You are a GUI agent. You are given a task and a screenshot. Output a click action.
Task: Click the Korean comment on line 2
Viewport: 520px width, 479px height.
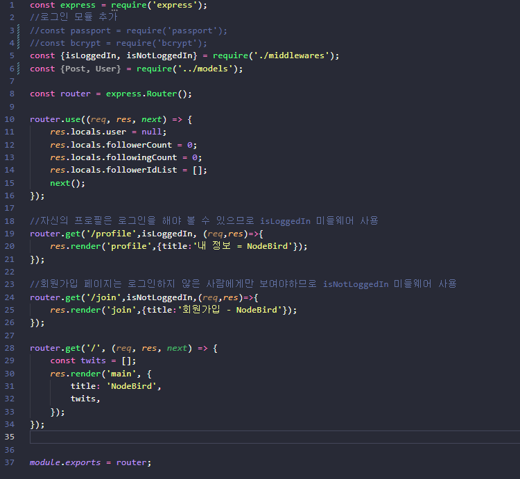73,17
